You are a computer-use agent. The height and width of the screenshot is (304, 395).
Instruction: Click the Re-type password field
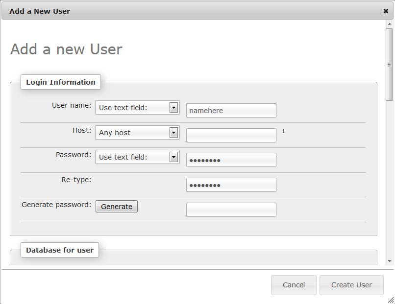pyautogui.click(x=231, y=185)
